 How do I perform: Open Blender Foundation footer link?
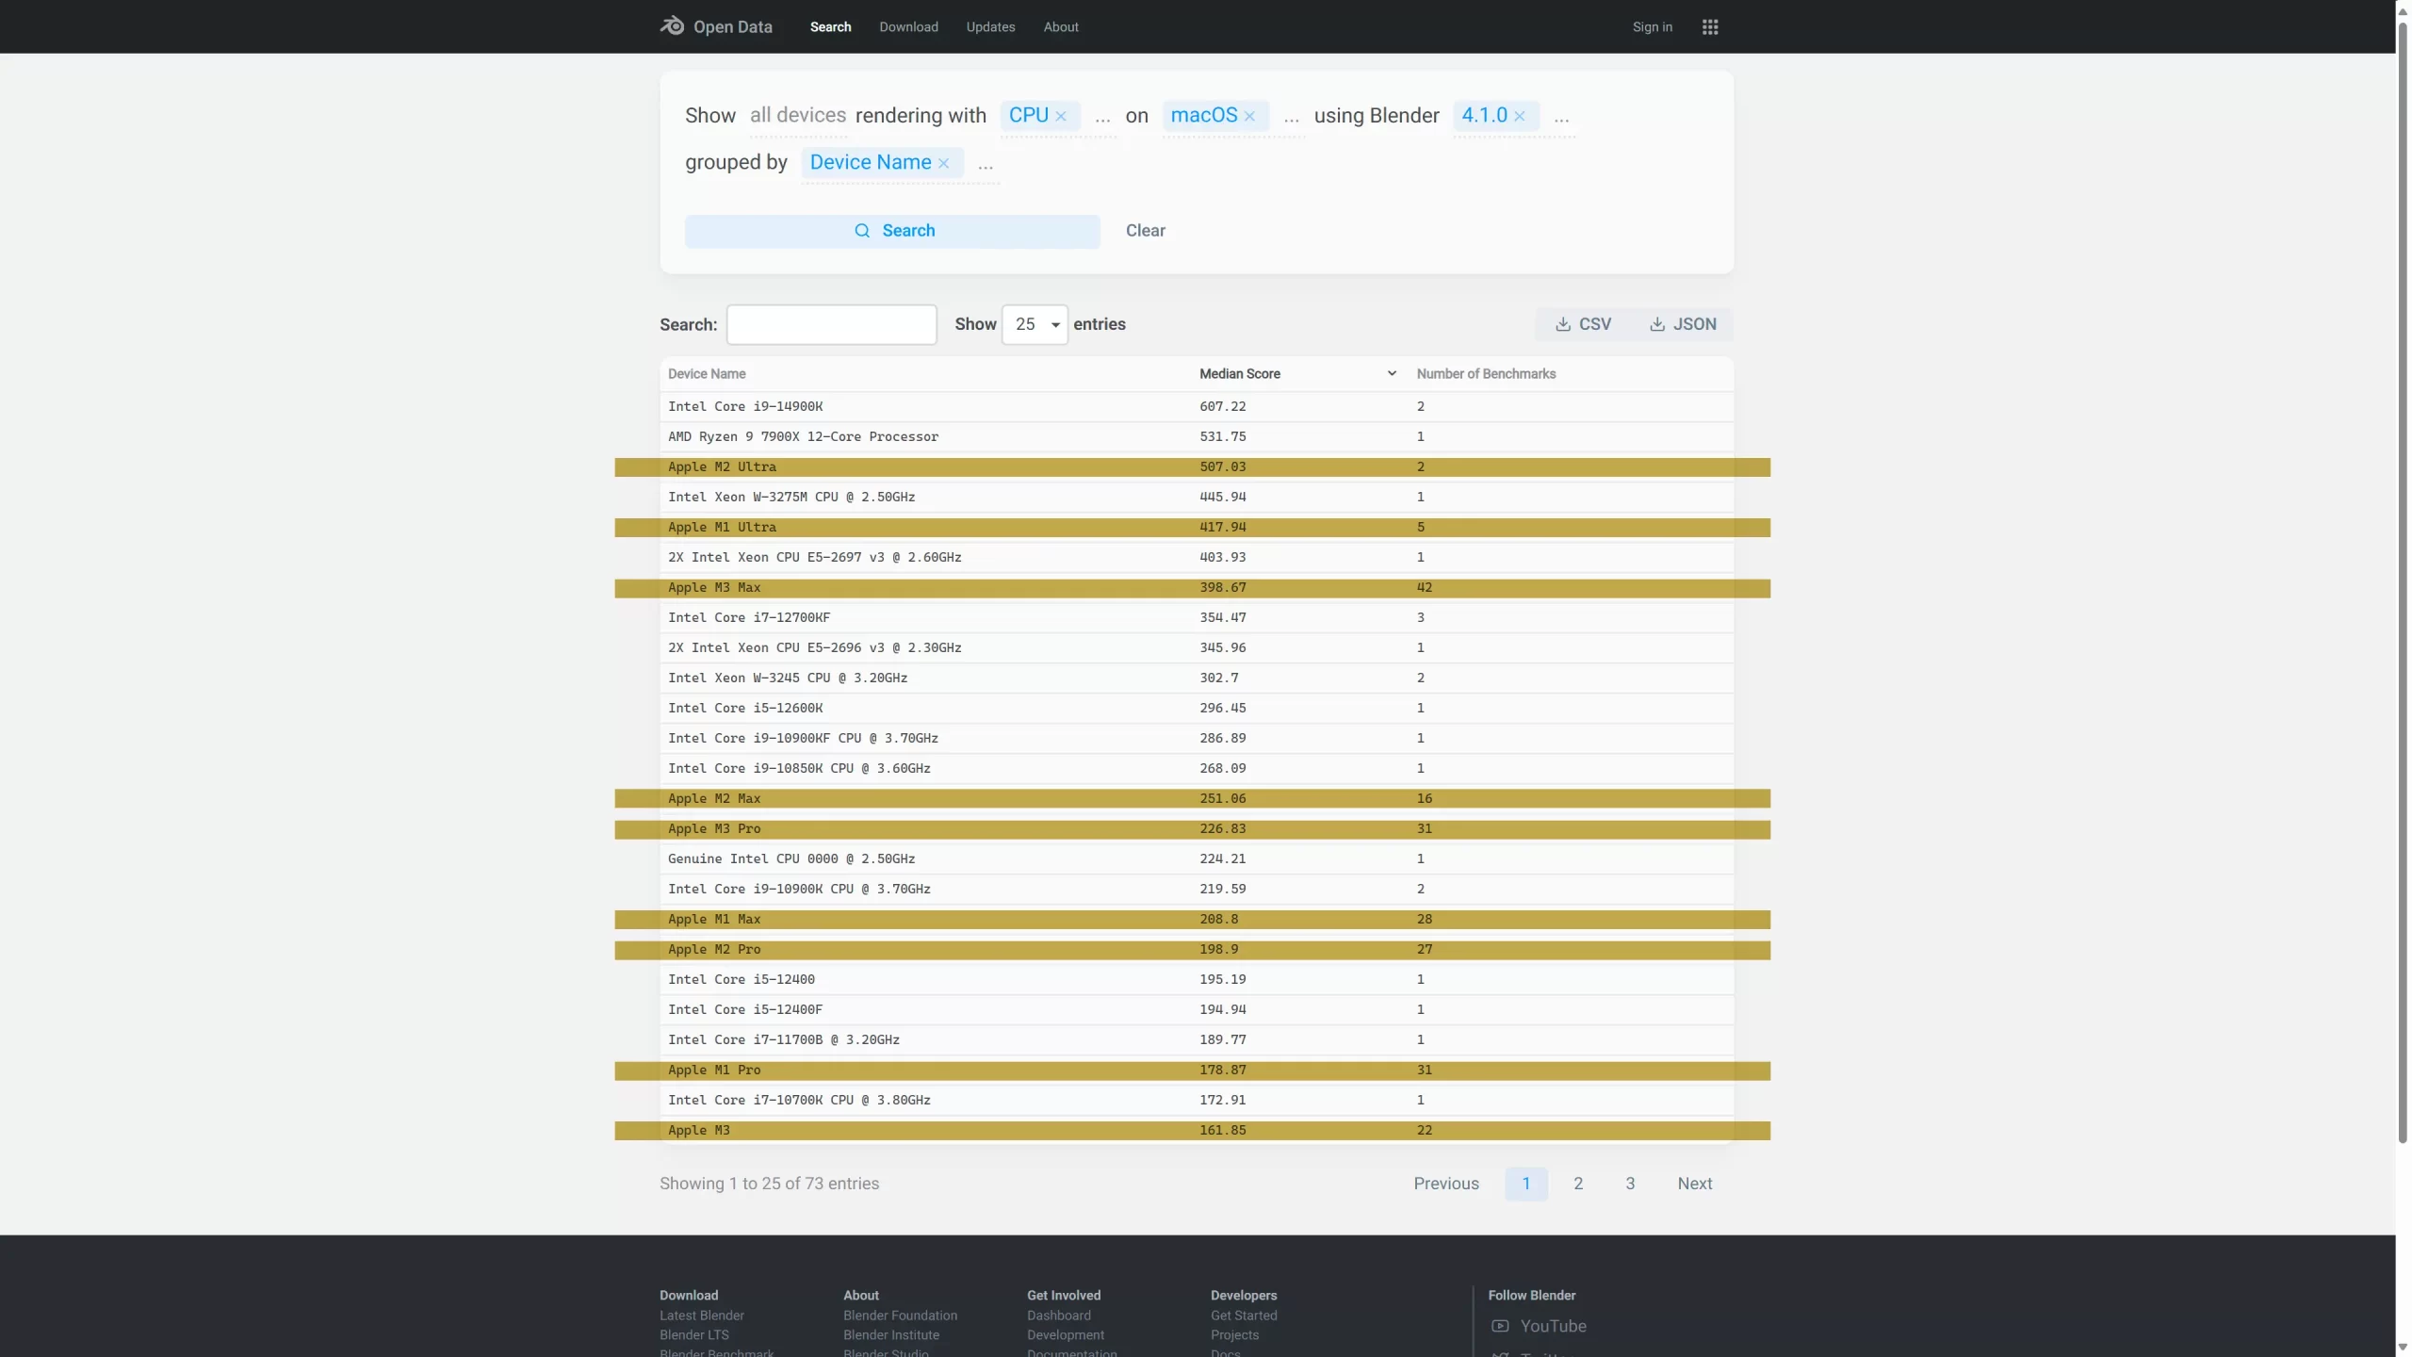click(x=900, y=1316)
